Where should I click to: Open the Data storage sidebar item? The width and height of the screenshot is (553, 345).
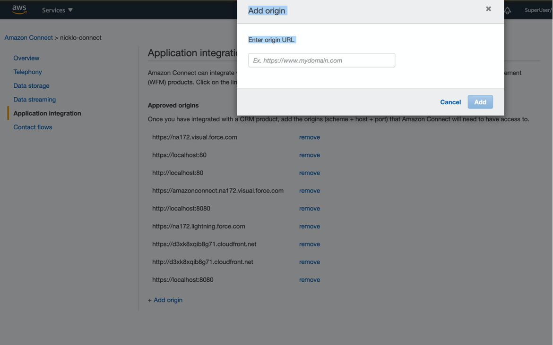tap(31, 85)
